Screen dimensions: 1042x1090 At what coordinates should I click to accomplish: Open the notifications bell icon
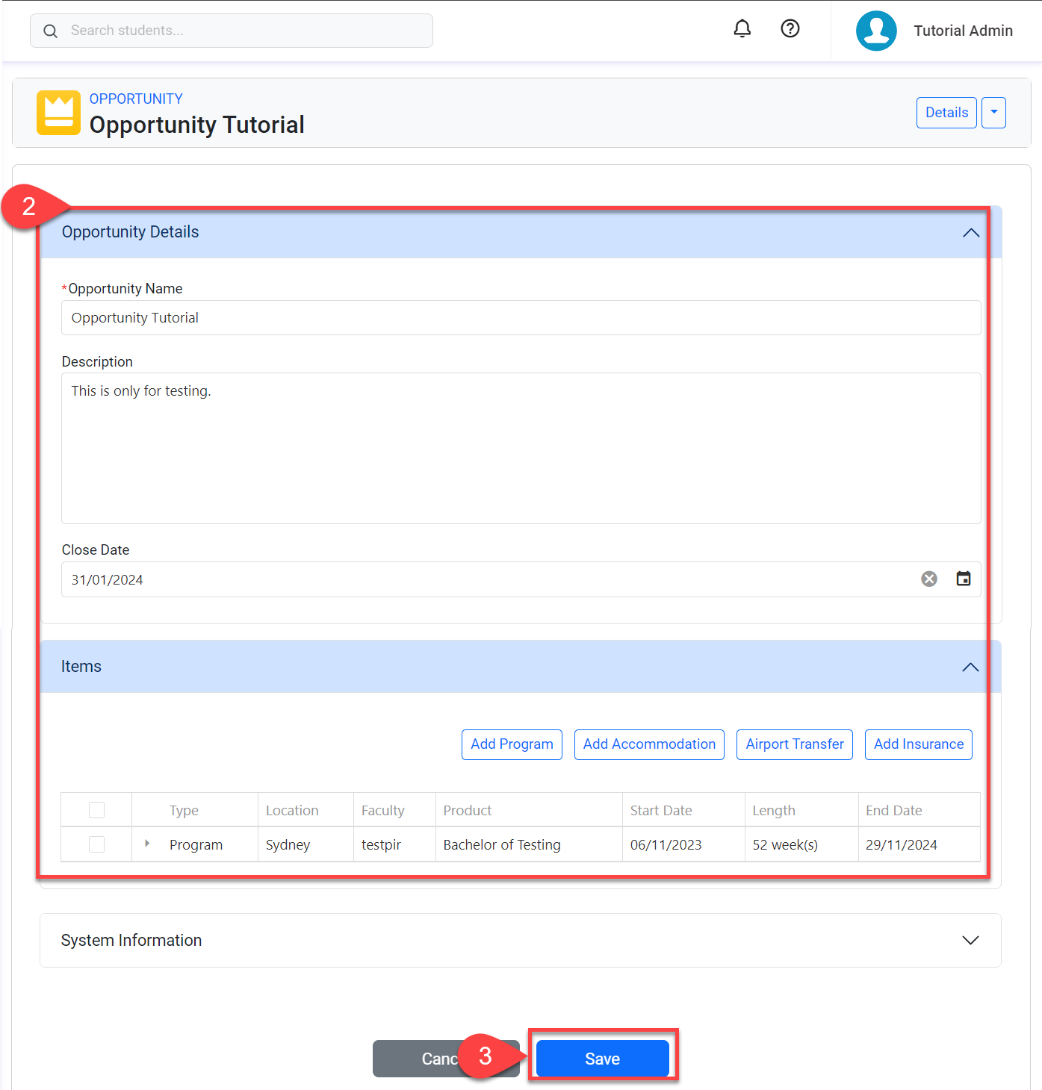[742, 29]
